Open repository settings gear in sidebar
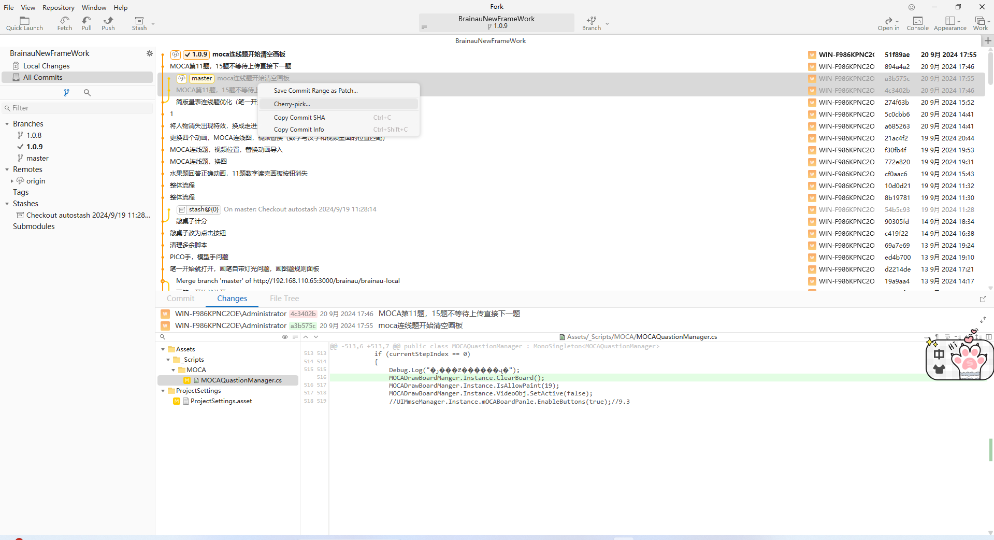 pos(150,53)
